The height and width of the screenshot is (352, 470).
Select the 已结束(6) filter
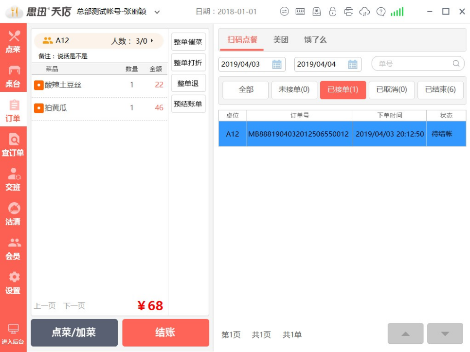[x=440, y=90]
